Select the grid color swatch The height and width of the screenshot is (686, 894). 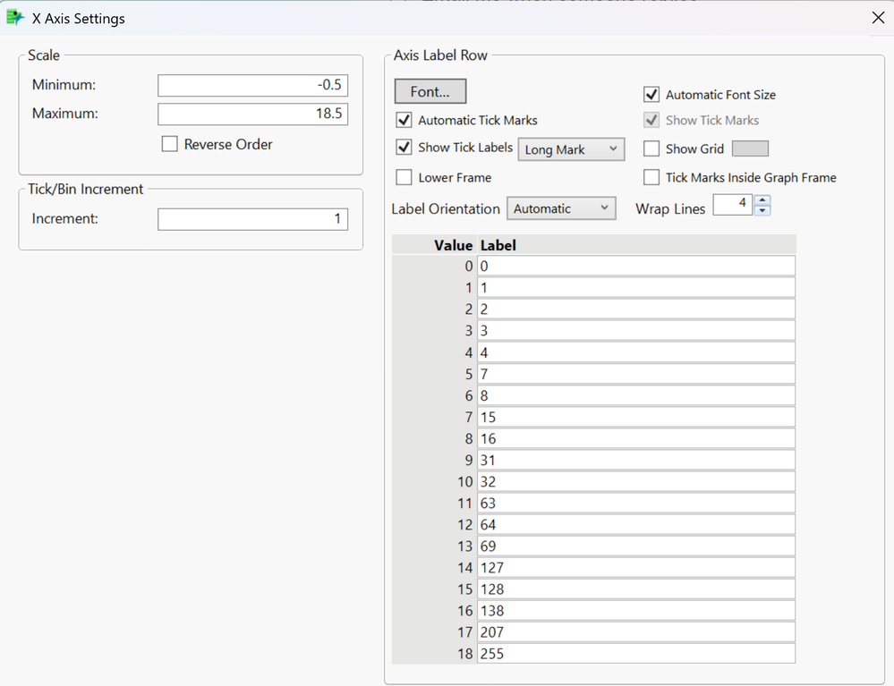click(749, 148)
